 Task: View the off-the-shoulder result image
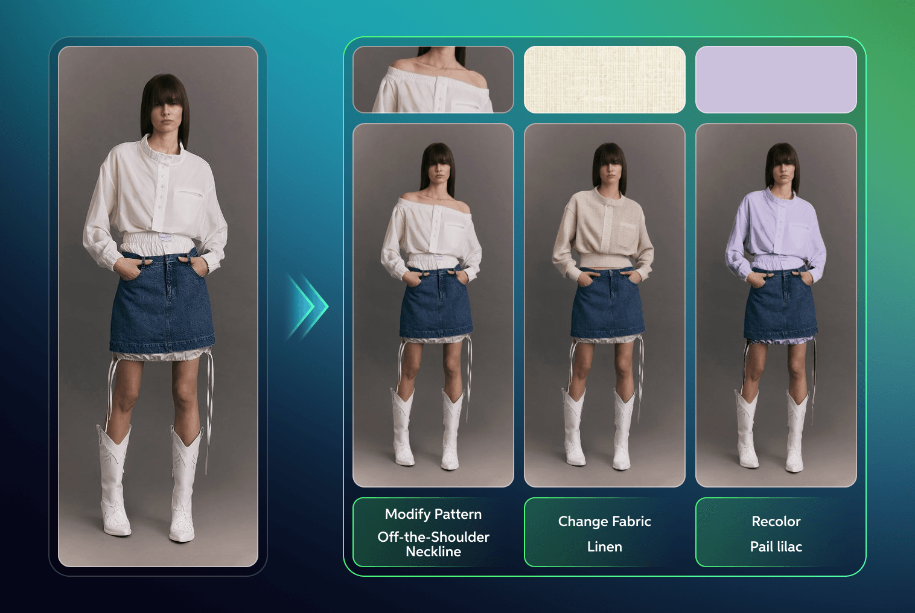(x=433, y=305)
